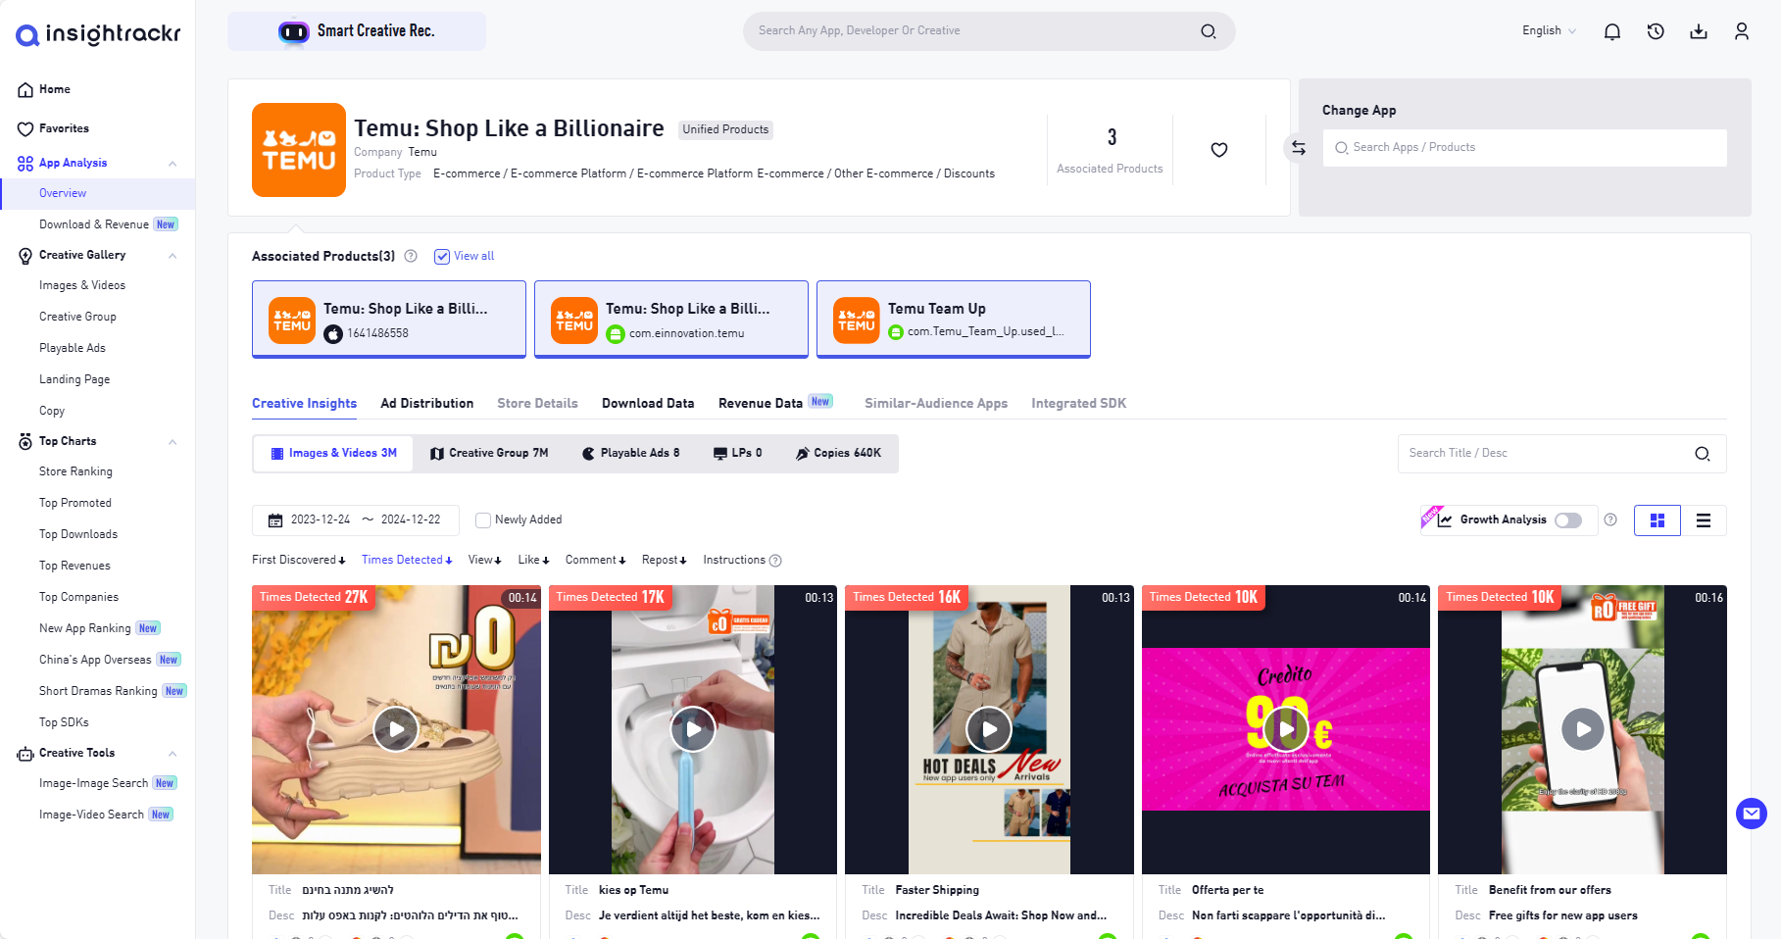Select the iOS Temu product card 1641486558
This screenshot has width=1781, height=939.
click(x=389, y=320)
